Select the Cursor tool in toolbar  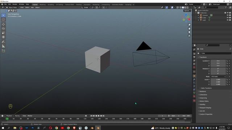pos(3,19)
